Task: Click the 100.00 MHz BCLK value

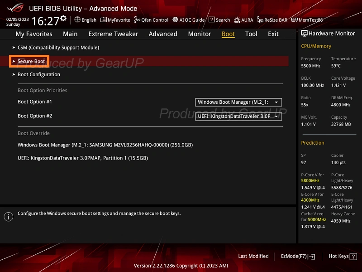Action: [312, 85]
